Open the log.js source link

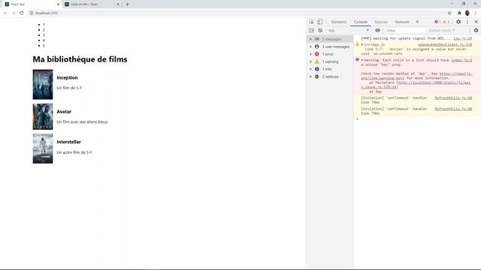(463, 38)
